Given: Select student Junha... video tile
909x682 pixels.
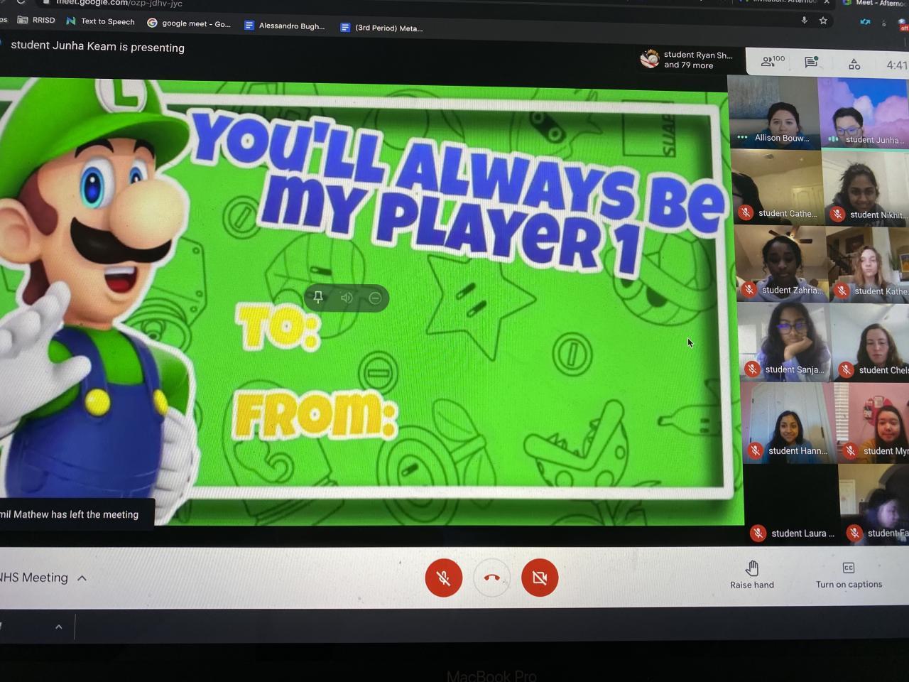Looking at the screenshot, I should pos(864,113).
